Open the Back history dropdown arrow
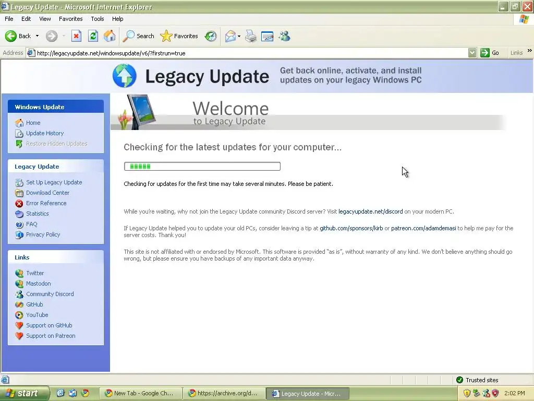Screen dimensions: 534x401 coord(37,36)
